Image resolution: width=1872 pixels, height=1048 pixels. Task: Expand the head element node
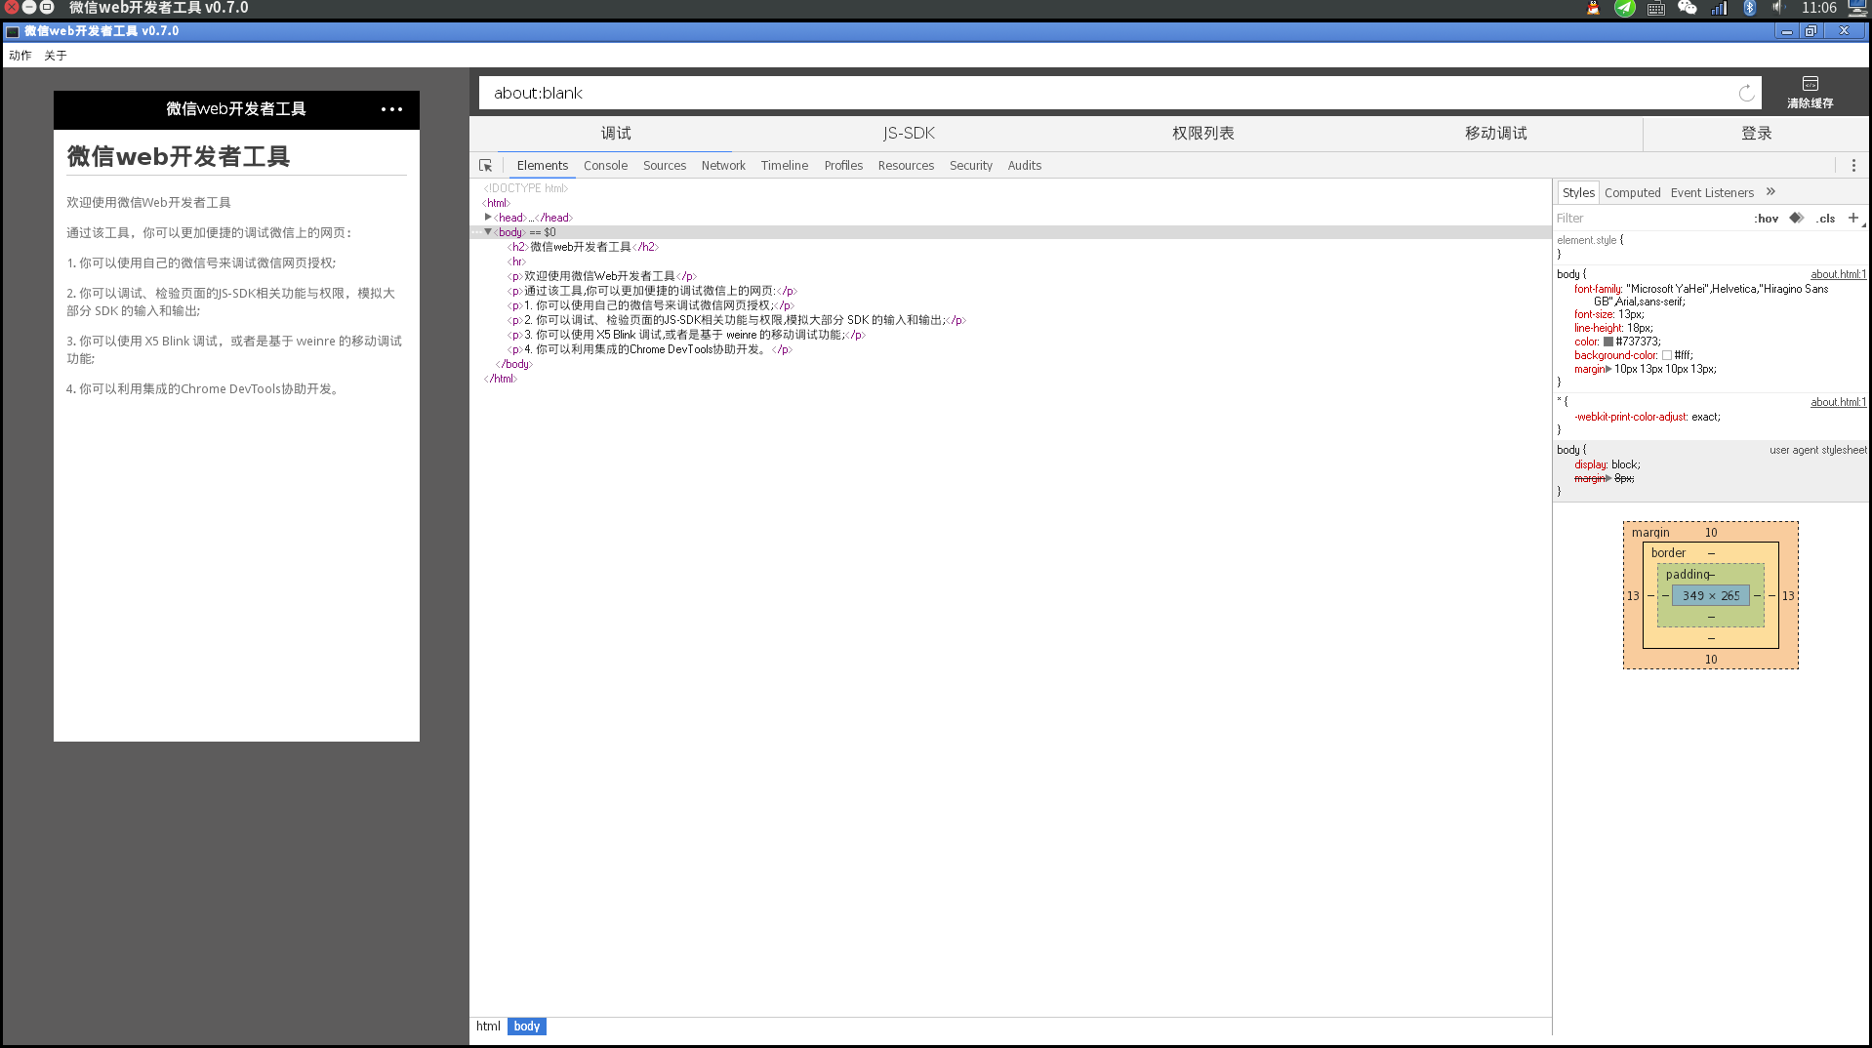(487, 218)
